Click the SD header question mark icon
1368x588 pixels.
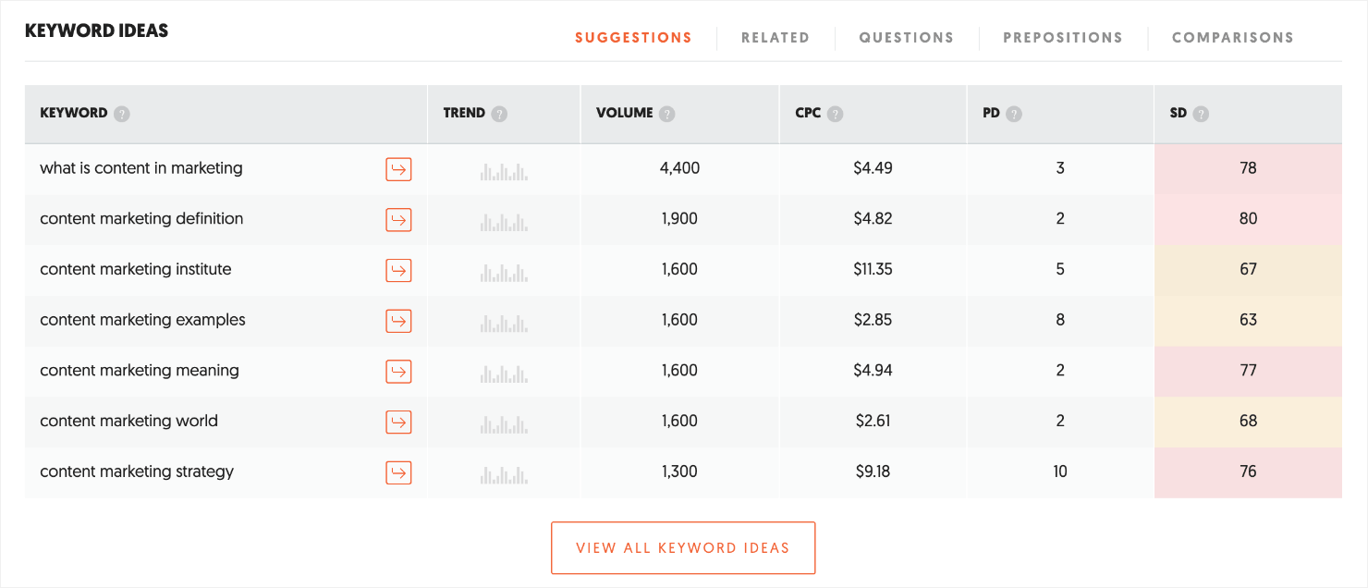click(x=1201, y=113)
